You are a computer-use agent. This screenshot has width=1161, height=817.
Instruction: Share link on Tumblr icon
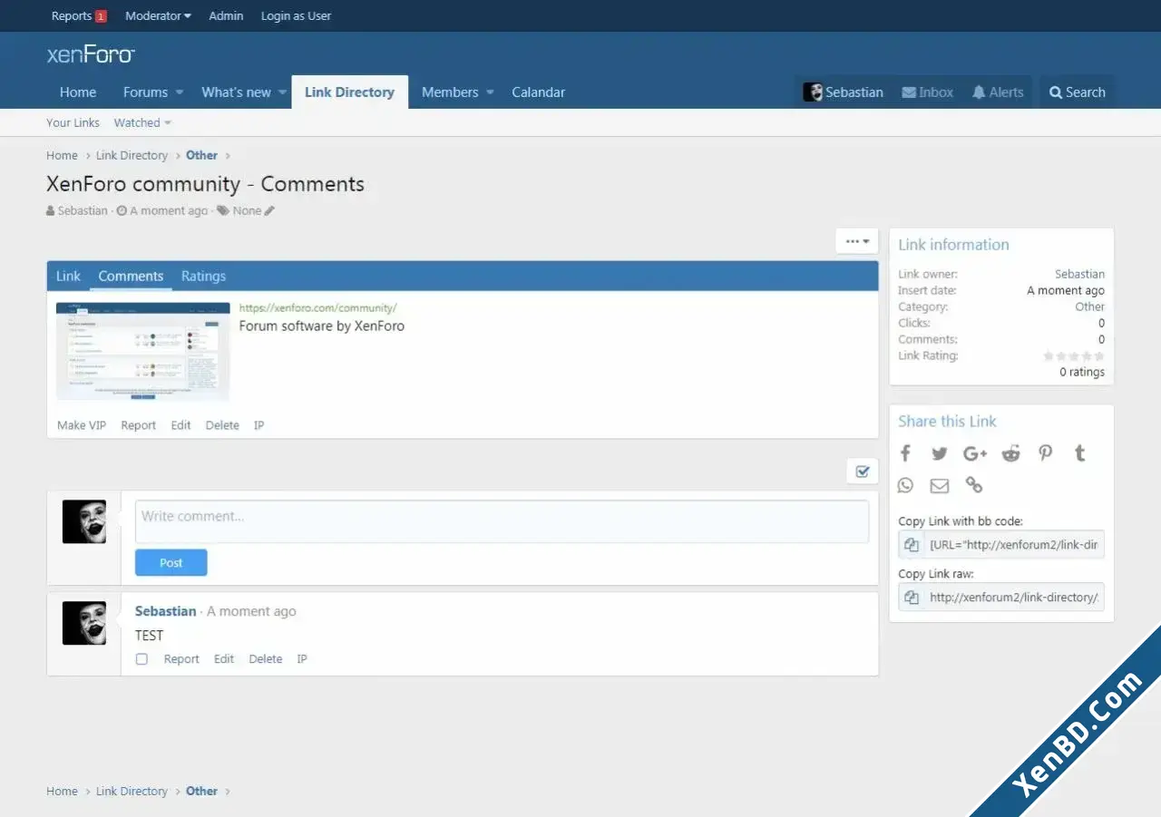(1079, 453)
